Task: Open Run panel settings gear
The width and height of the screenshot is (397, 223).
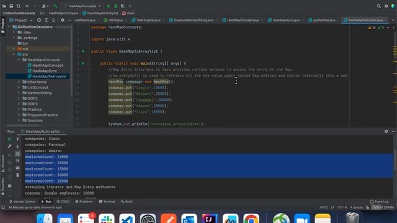Action: [x=386, y=131]
